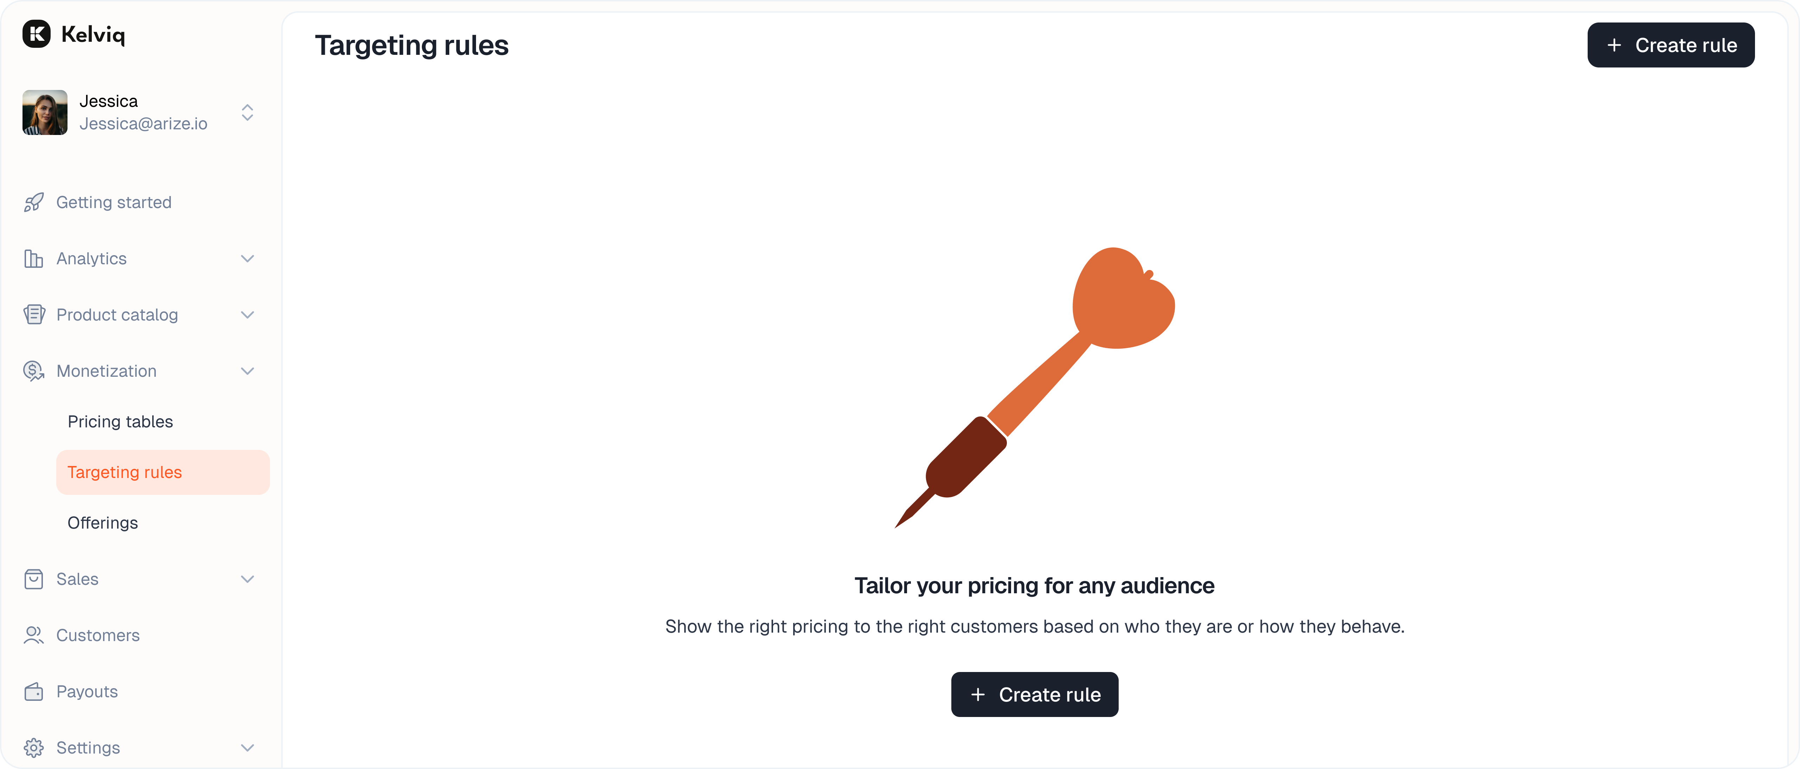Click the Kelviq logo icon
Image resolution: width=1800 pixels, height=769 pixels.
coord(36,33)
